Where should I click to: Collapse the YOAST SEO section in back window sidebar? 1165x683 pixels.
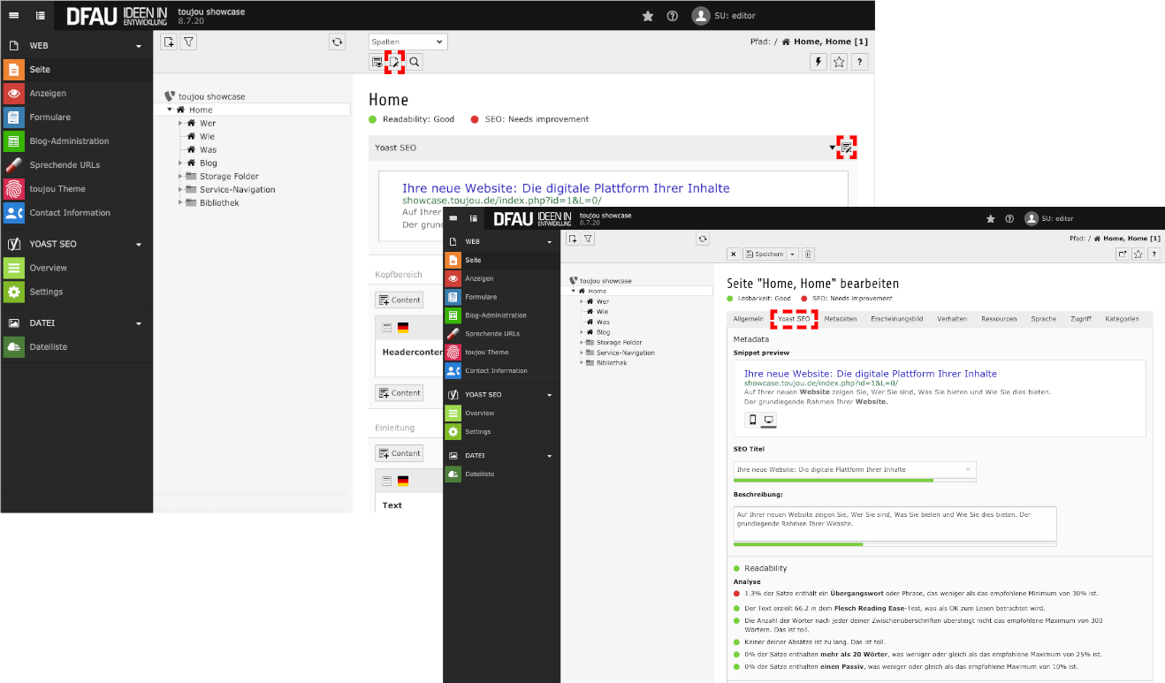(x=138, y=245)
